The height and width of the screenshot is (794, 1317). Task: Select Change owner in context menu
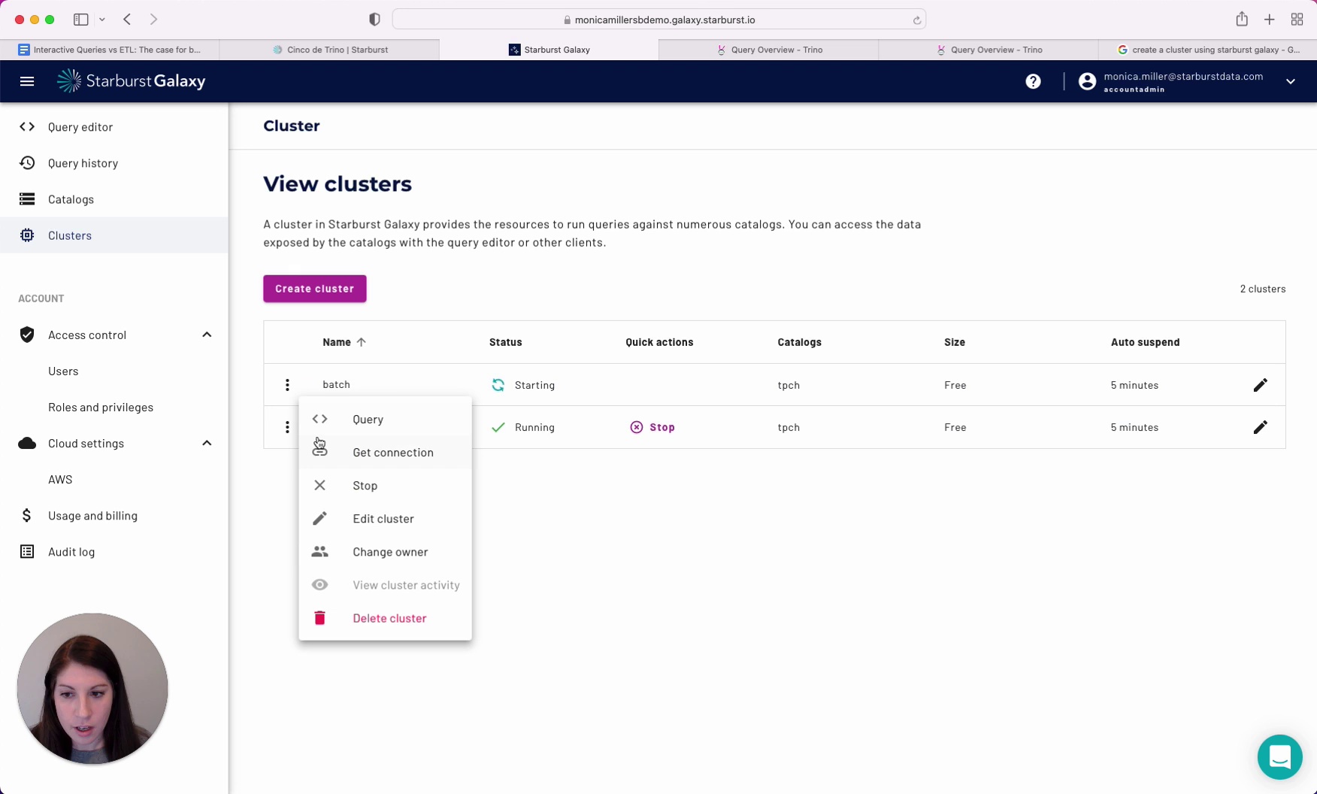385,551
